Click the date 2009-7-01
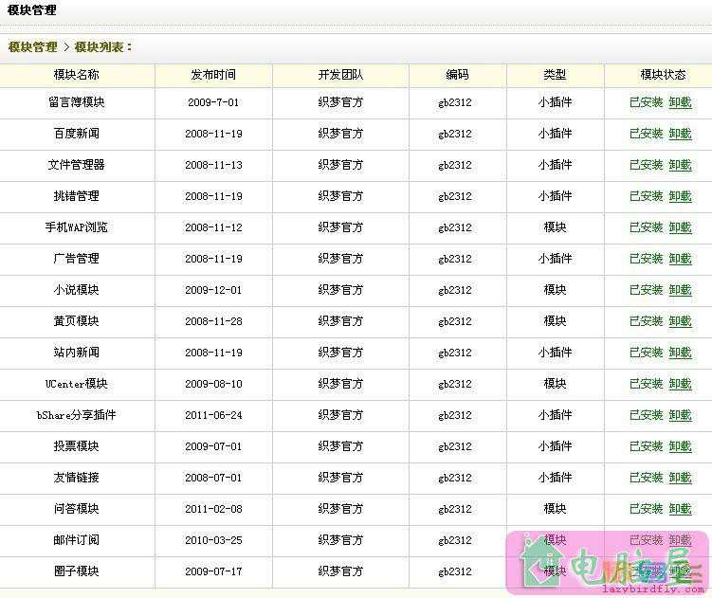712x598 pixels. (213, 102)
